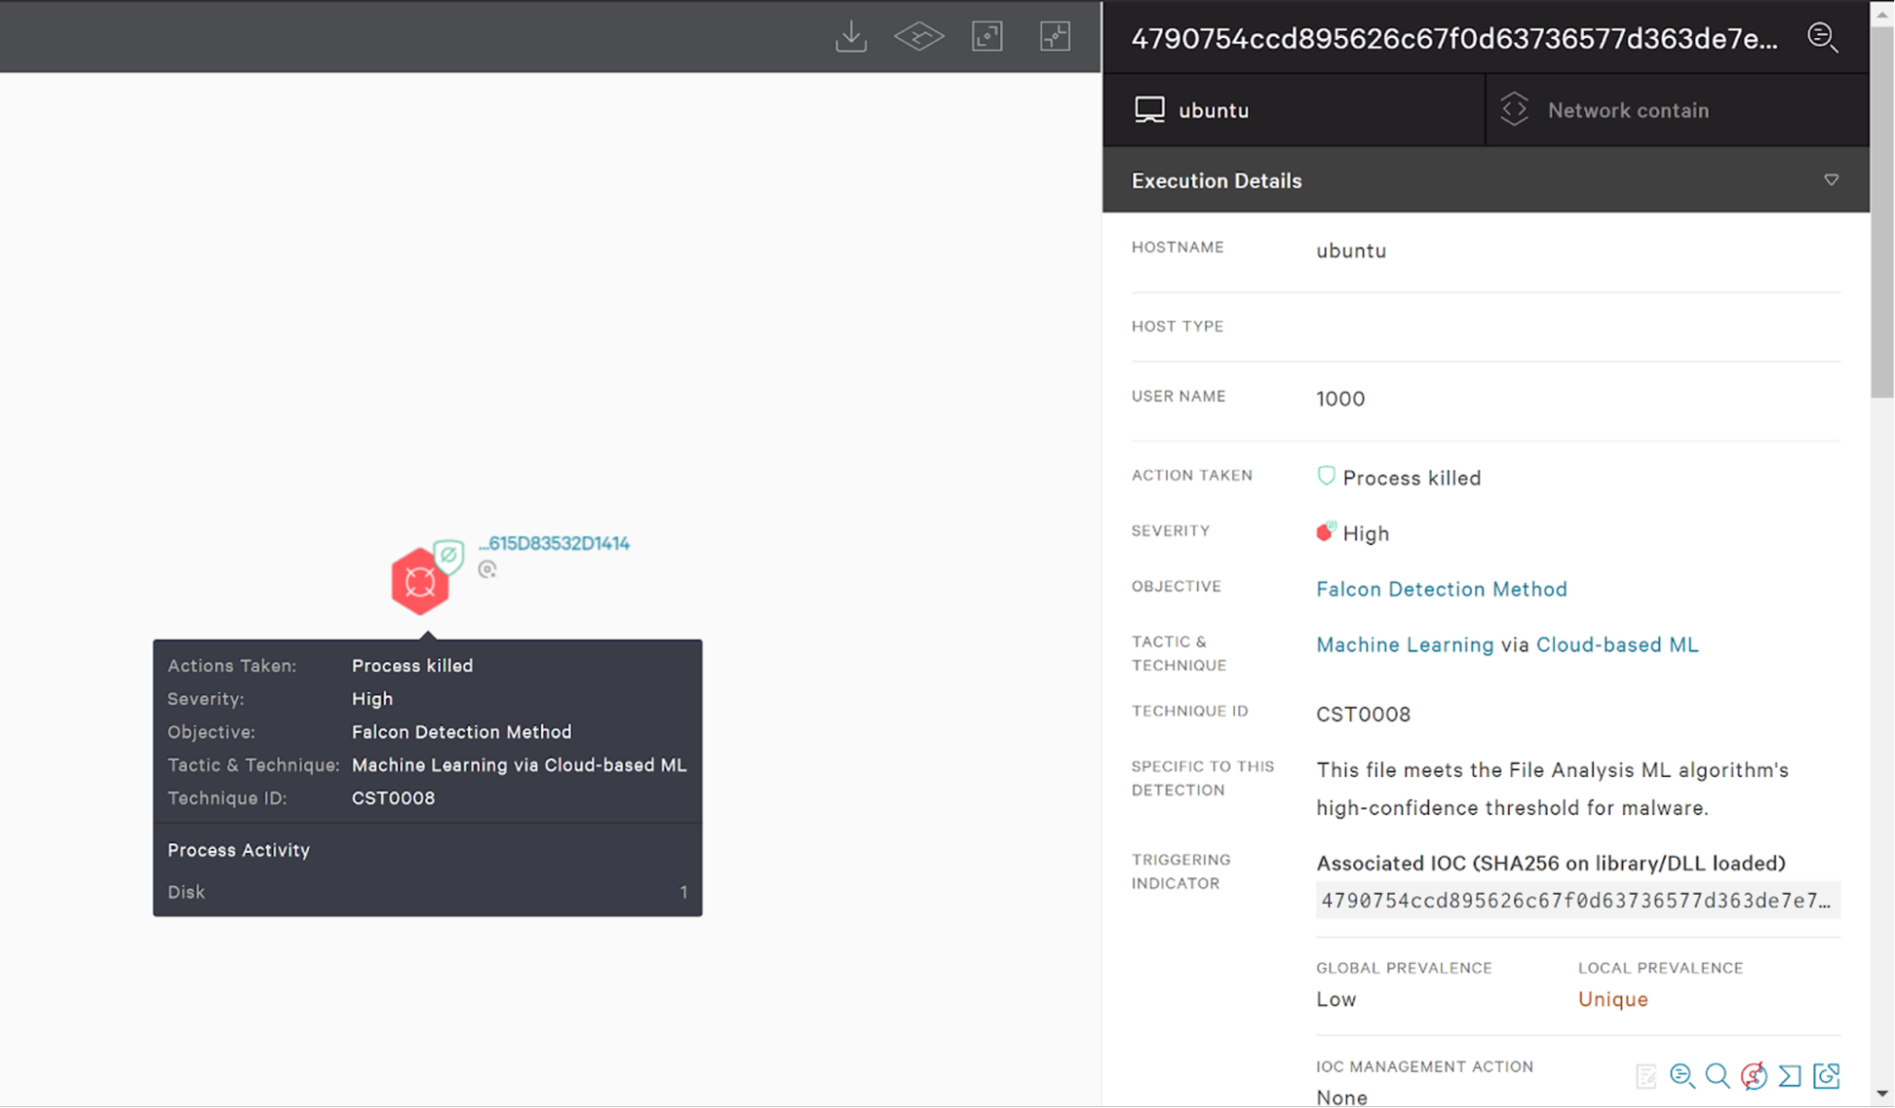Follow the Machine Learning tactic link

coord(1404,645)
